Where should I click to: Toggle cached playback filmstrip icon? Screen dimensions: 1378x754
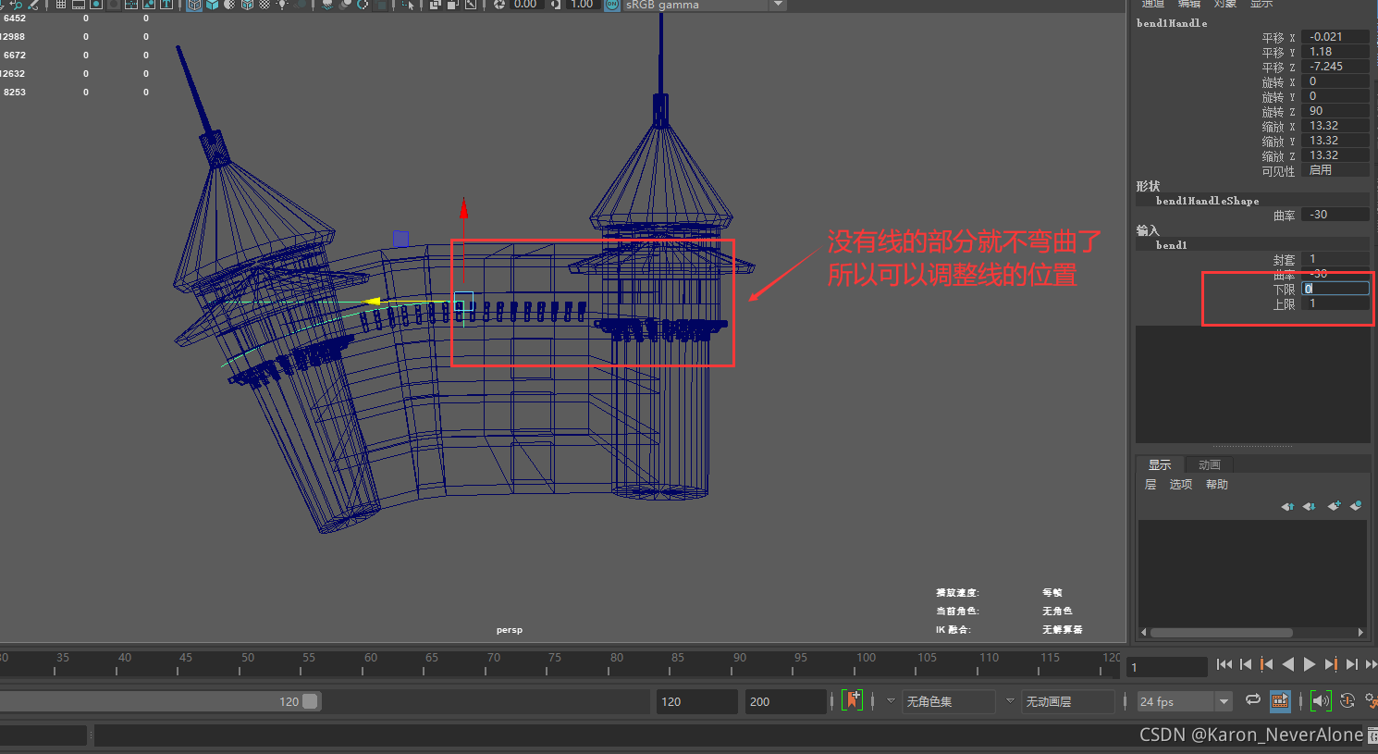click(1280, 700)
